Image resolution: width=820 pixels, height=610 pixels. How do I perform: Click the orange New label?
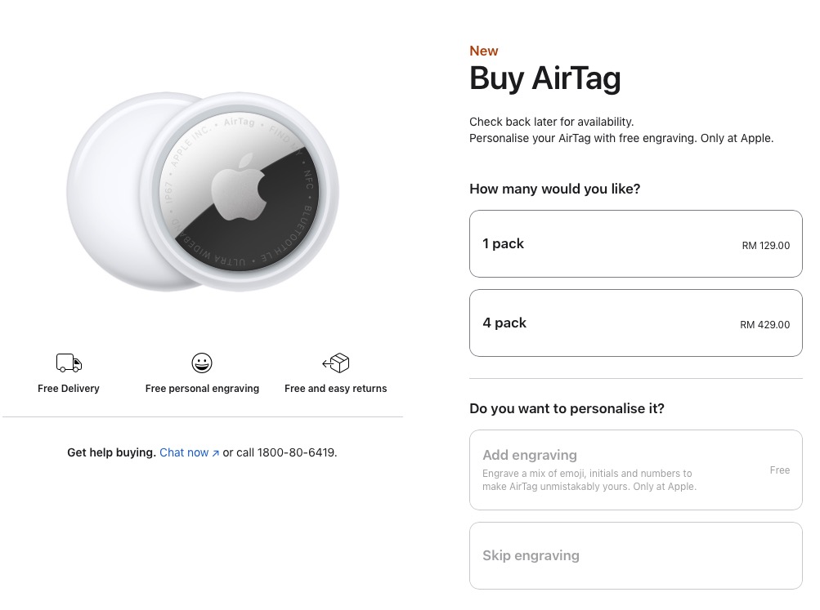[x=483, y=51]
